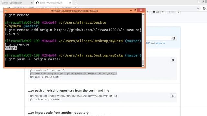Maximize the MINGW64 terminal window
The height and width of the screenshot is (116, 207).
point(135,10)
